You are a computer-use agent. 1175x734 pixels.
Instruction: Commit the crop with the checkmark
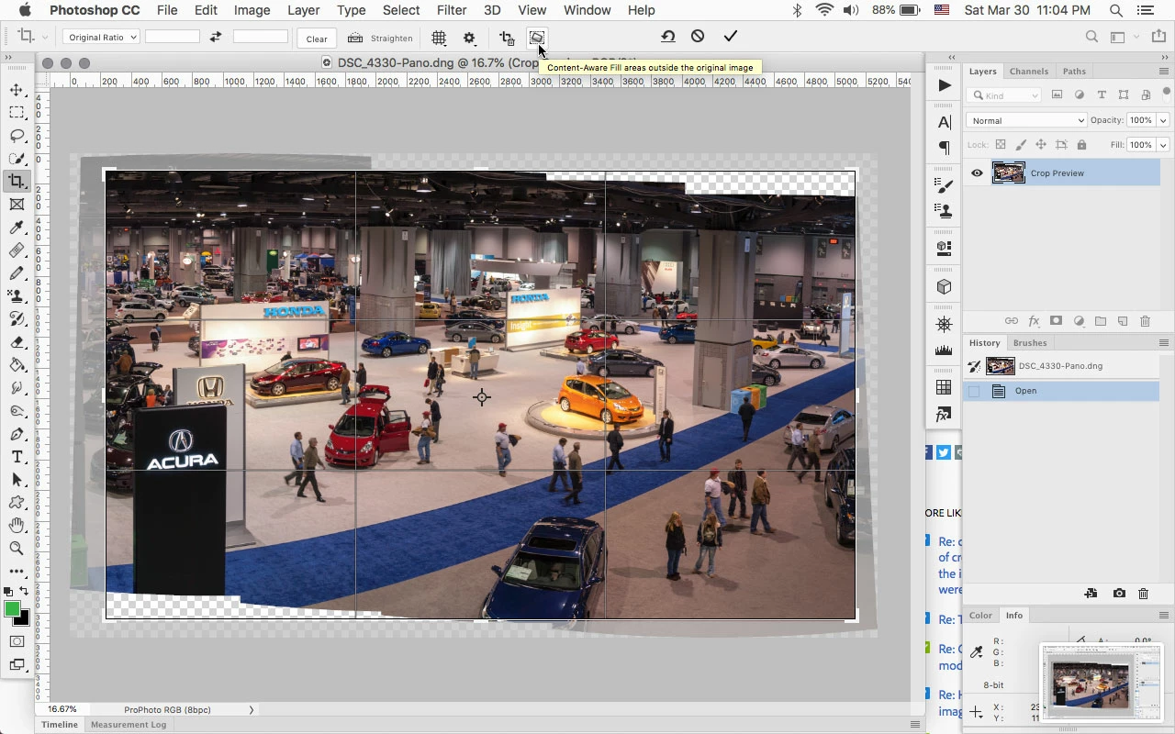point(730,37)
